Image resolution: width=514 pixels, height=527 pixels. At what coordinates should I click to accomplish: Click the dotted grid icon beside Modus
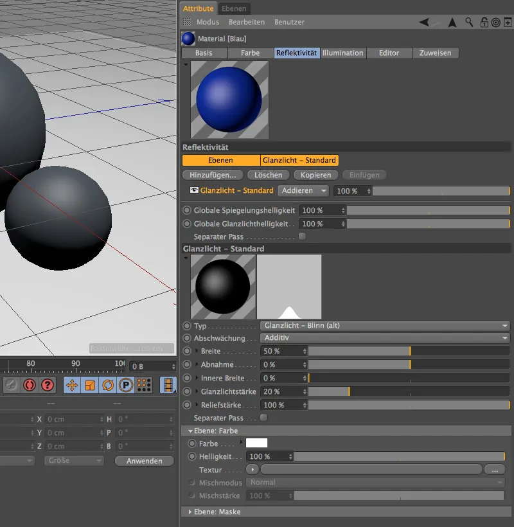click(187, 22)
